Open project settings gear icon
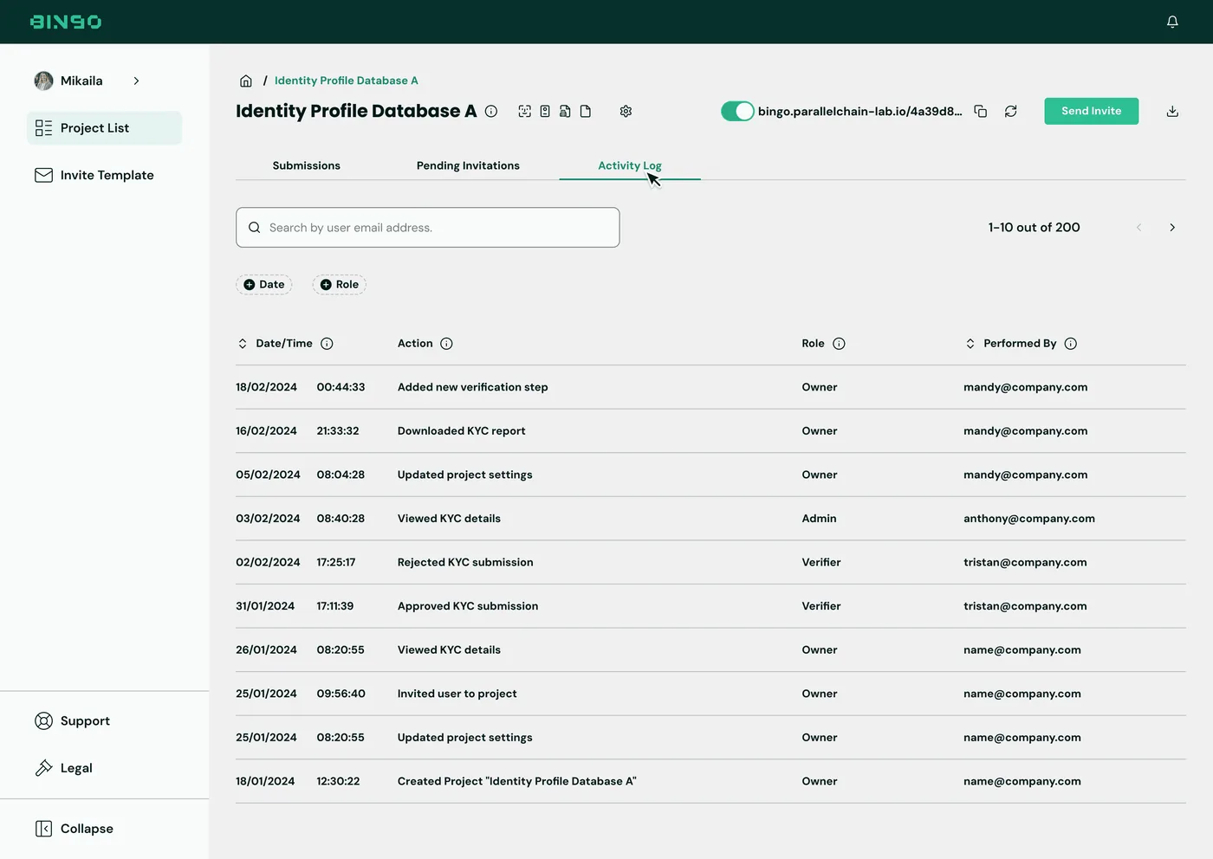 coord(626,111)
